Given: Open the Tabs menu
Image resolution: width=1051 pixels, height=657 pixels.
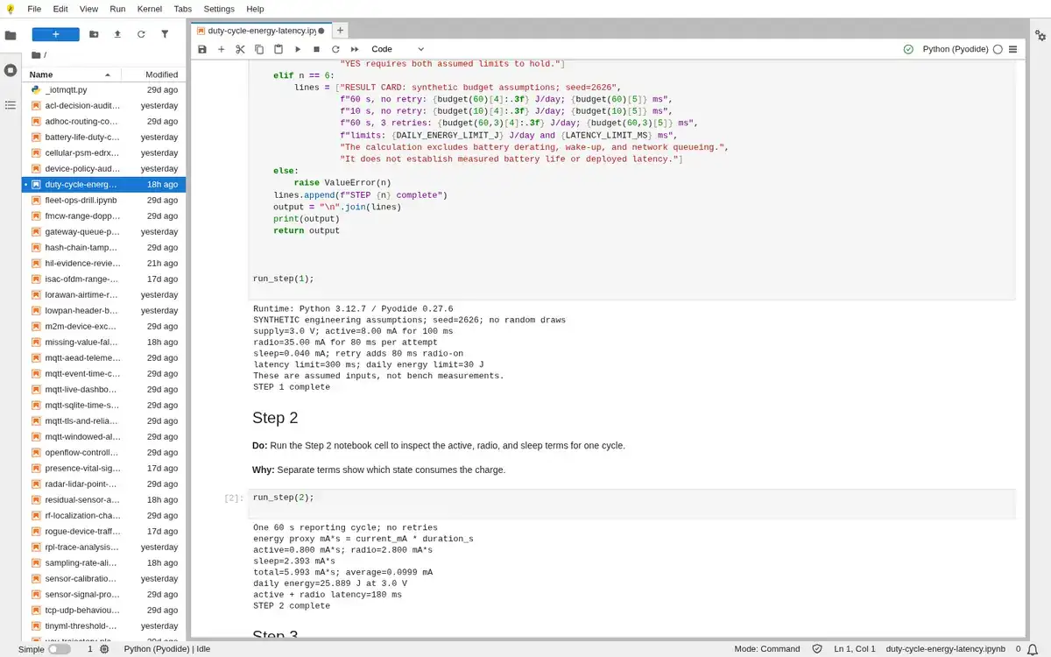Looking at the screenshot, I should [x=182, y=9].
